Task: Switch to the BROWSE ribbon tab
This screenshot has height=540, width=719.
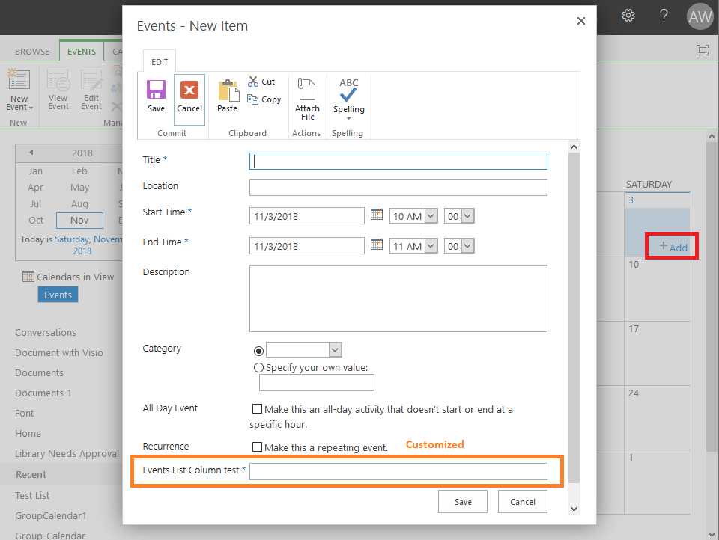Action: [32, 52]
